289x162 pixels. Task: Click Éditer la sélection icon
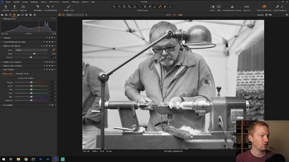pos(264,7)
